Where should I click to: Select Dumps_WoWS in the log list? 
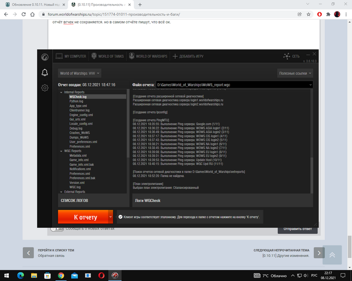pos(79,137)
